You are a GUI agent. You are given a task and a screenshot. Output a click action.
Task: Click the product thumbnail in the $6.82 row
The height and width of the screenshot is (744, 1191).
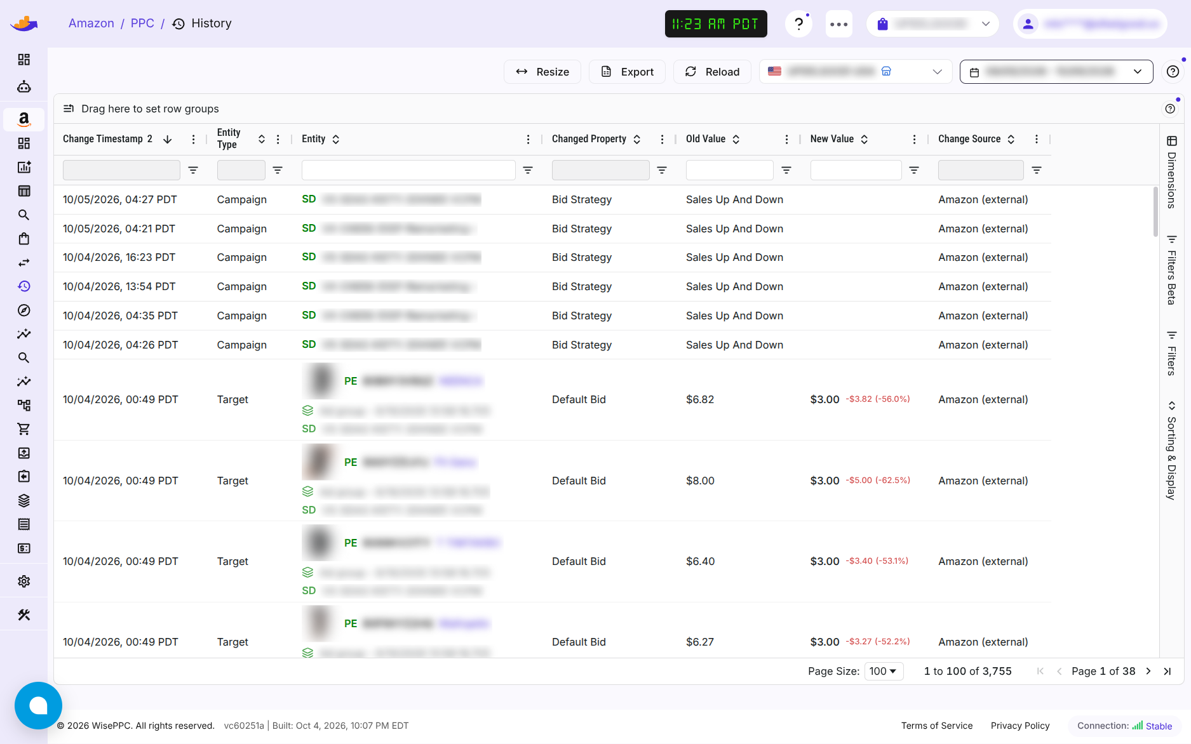click(321, 380)
